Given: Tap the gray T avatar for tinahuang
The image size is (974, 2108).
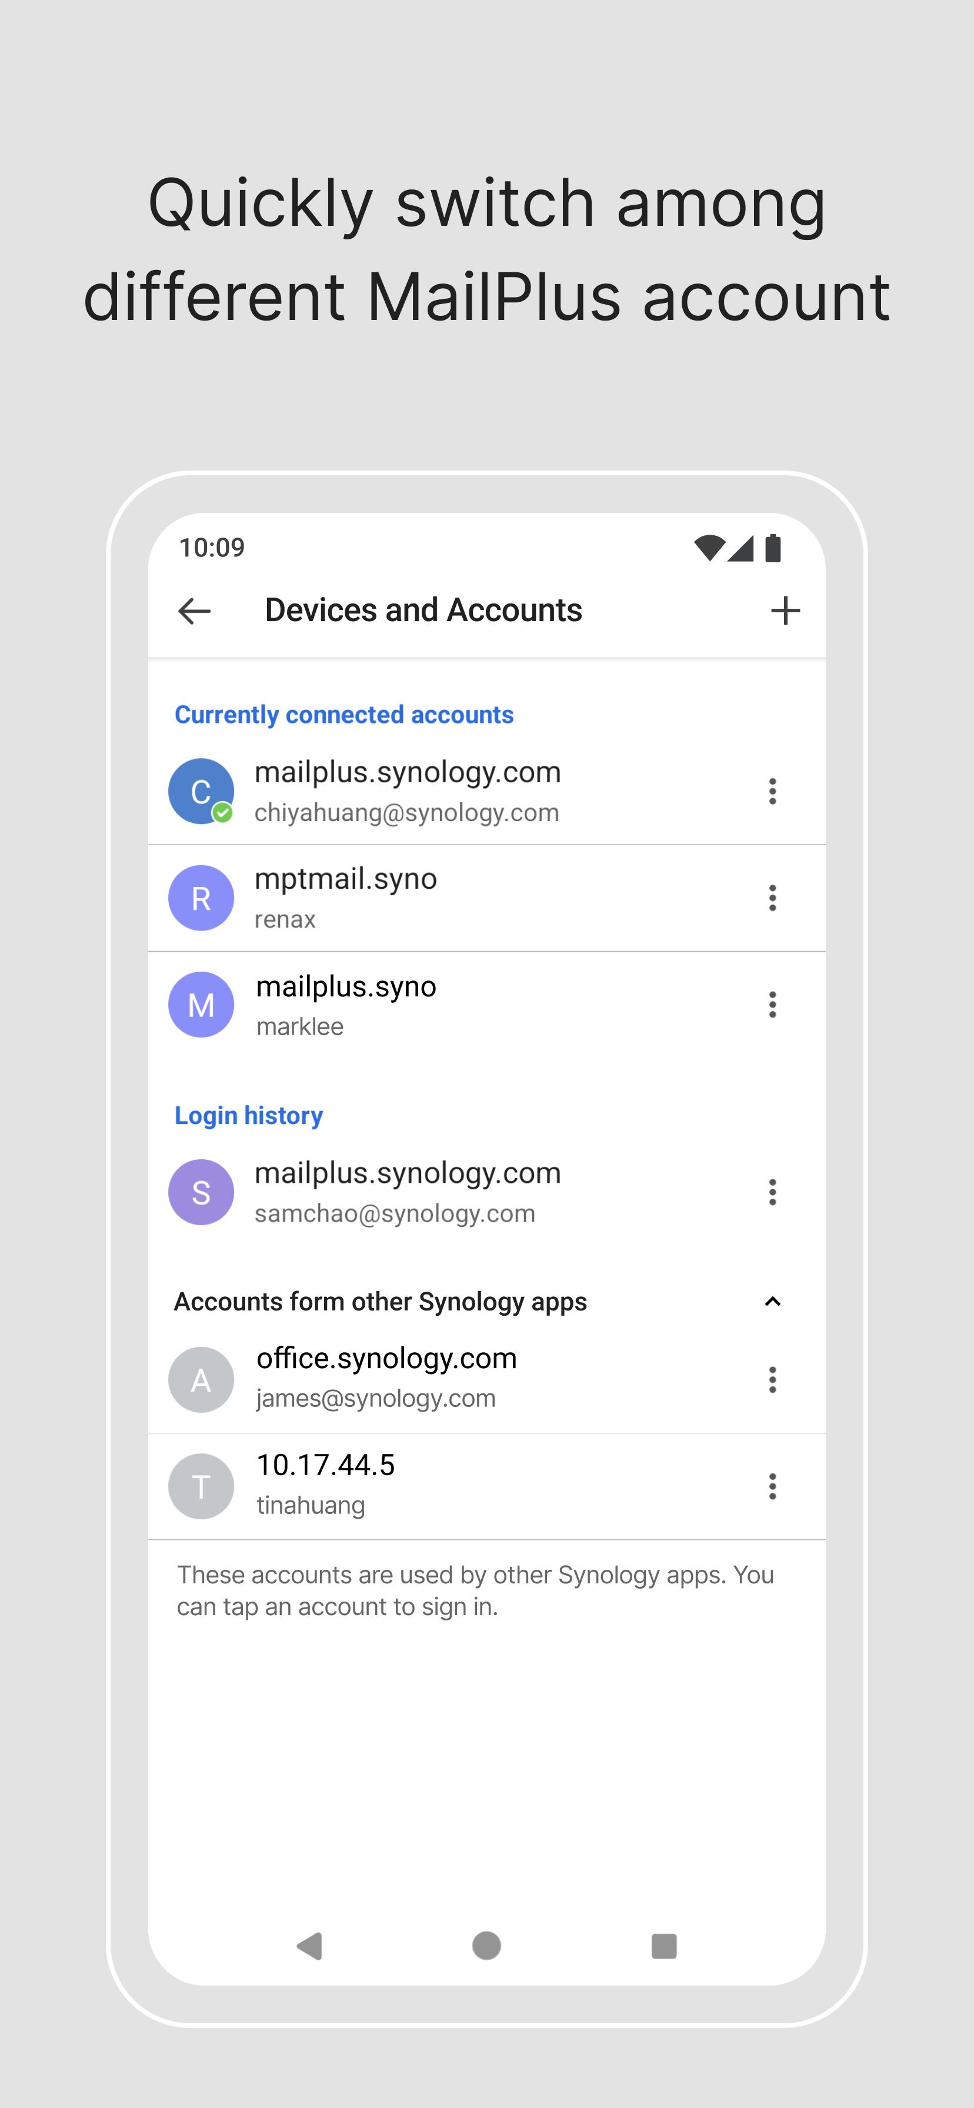Looking at the screenshot, I should [201, 1486].
